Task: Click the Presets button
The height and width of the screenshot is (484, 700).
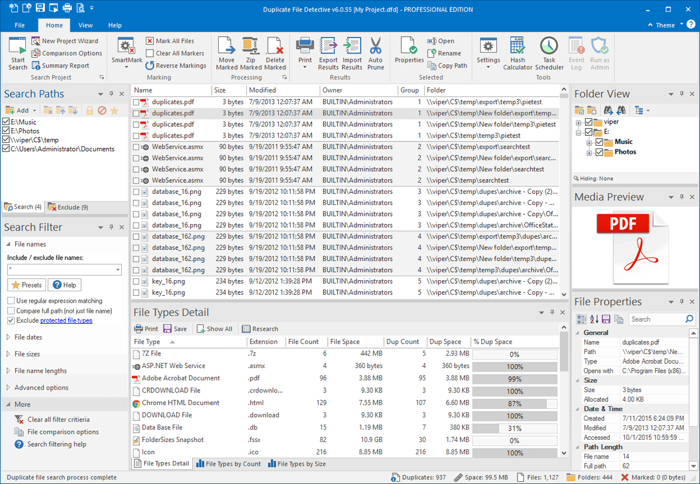Action: (26, 285)
